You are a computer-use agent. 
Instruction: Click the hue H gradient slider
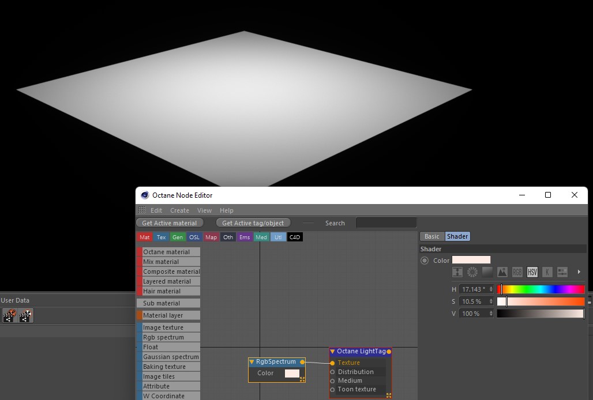pos(541,289)
